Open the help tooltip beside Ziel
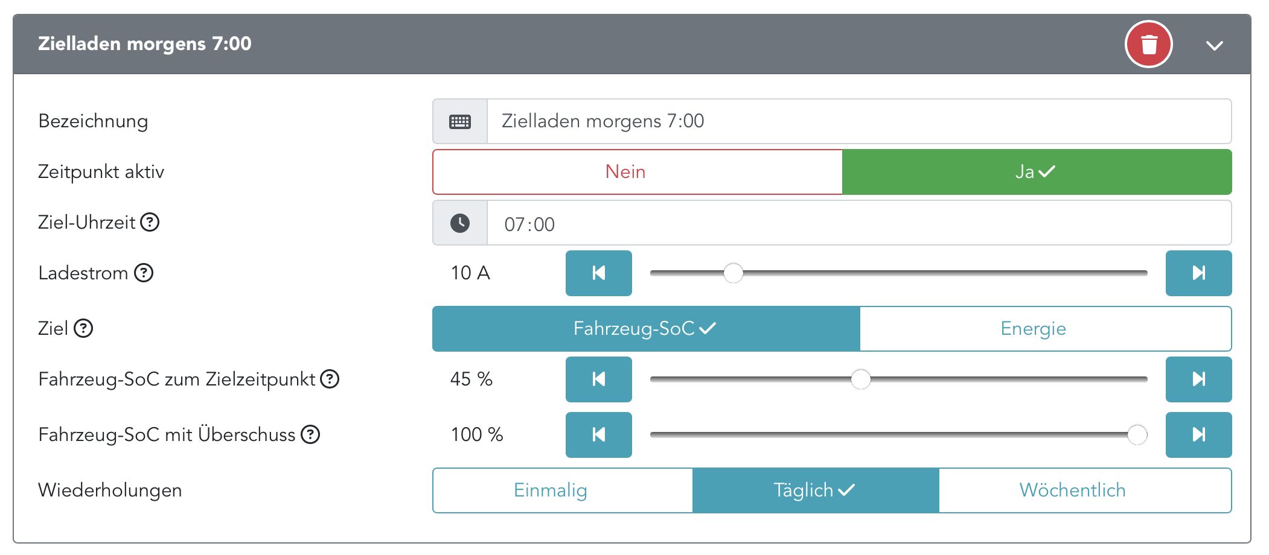Viewport: 1269px width, 555px height. 83,329
